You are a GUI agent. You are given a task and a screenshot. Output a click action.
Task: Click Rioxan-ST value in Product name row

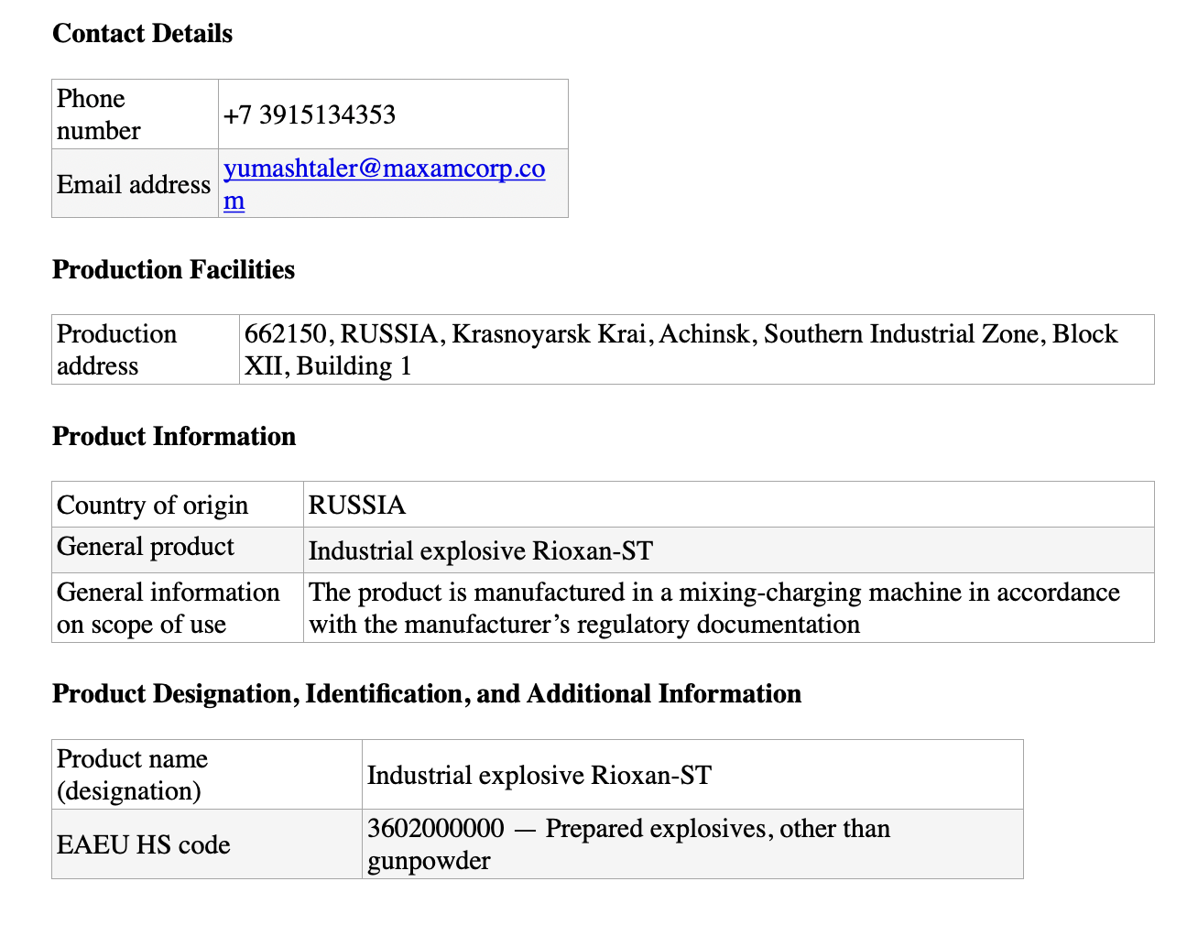click(539, 776)
